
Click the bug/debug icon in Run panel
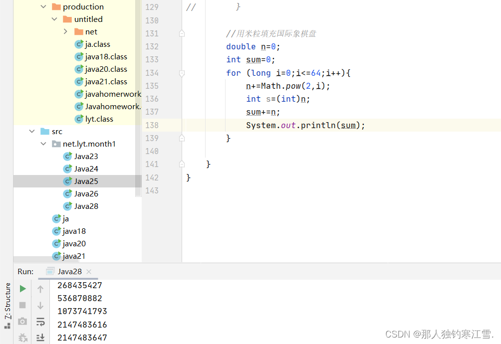(x=22, y=338)
